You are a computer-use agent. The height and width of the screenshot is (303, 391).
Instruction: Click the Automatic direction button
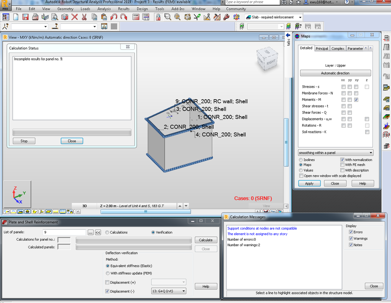tap(335, 73)
